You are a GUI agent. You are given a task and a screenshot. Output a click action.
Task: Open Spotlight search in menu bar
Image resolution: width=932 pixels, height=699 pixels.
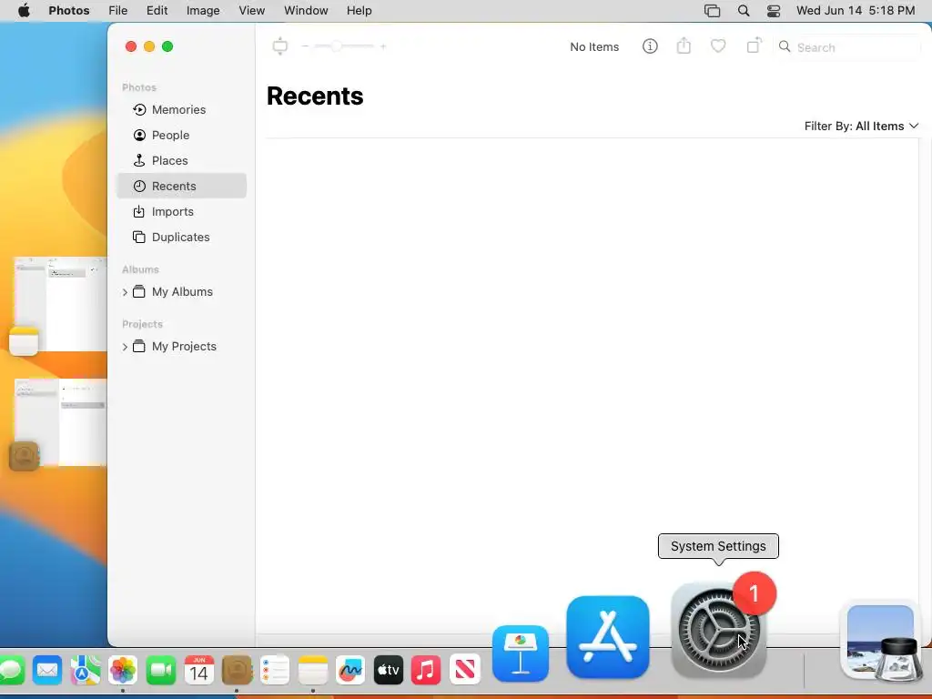coord(743,11)
